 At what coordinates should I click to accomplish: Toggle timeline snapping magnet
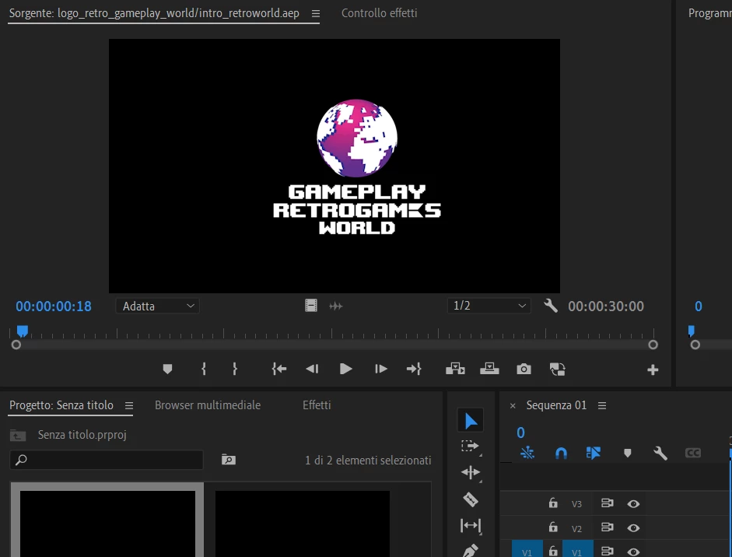coord(561,453)
